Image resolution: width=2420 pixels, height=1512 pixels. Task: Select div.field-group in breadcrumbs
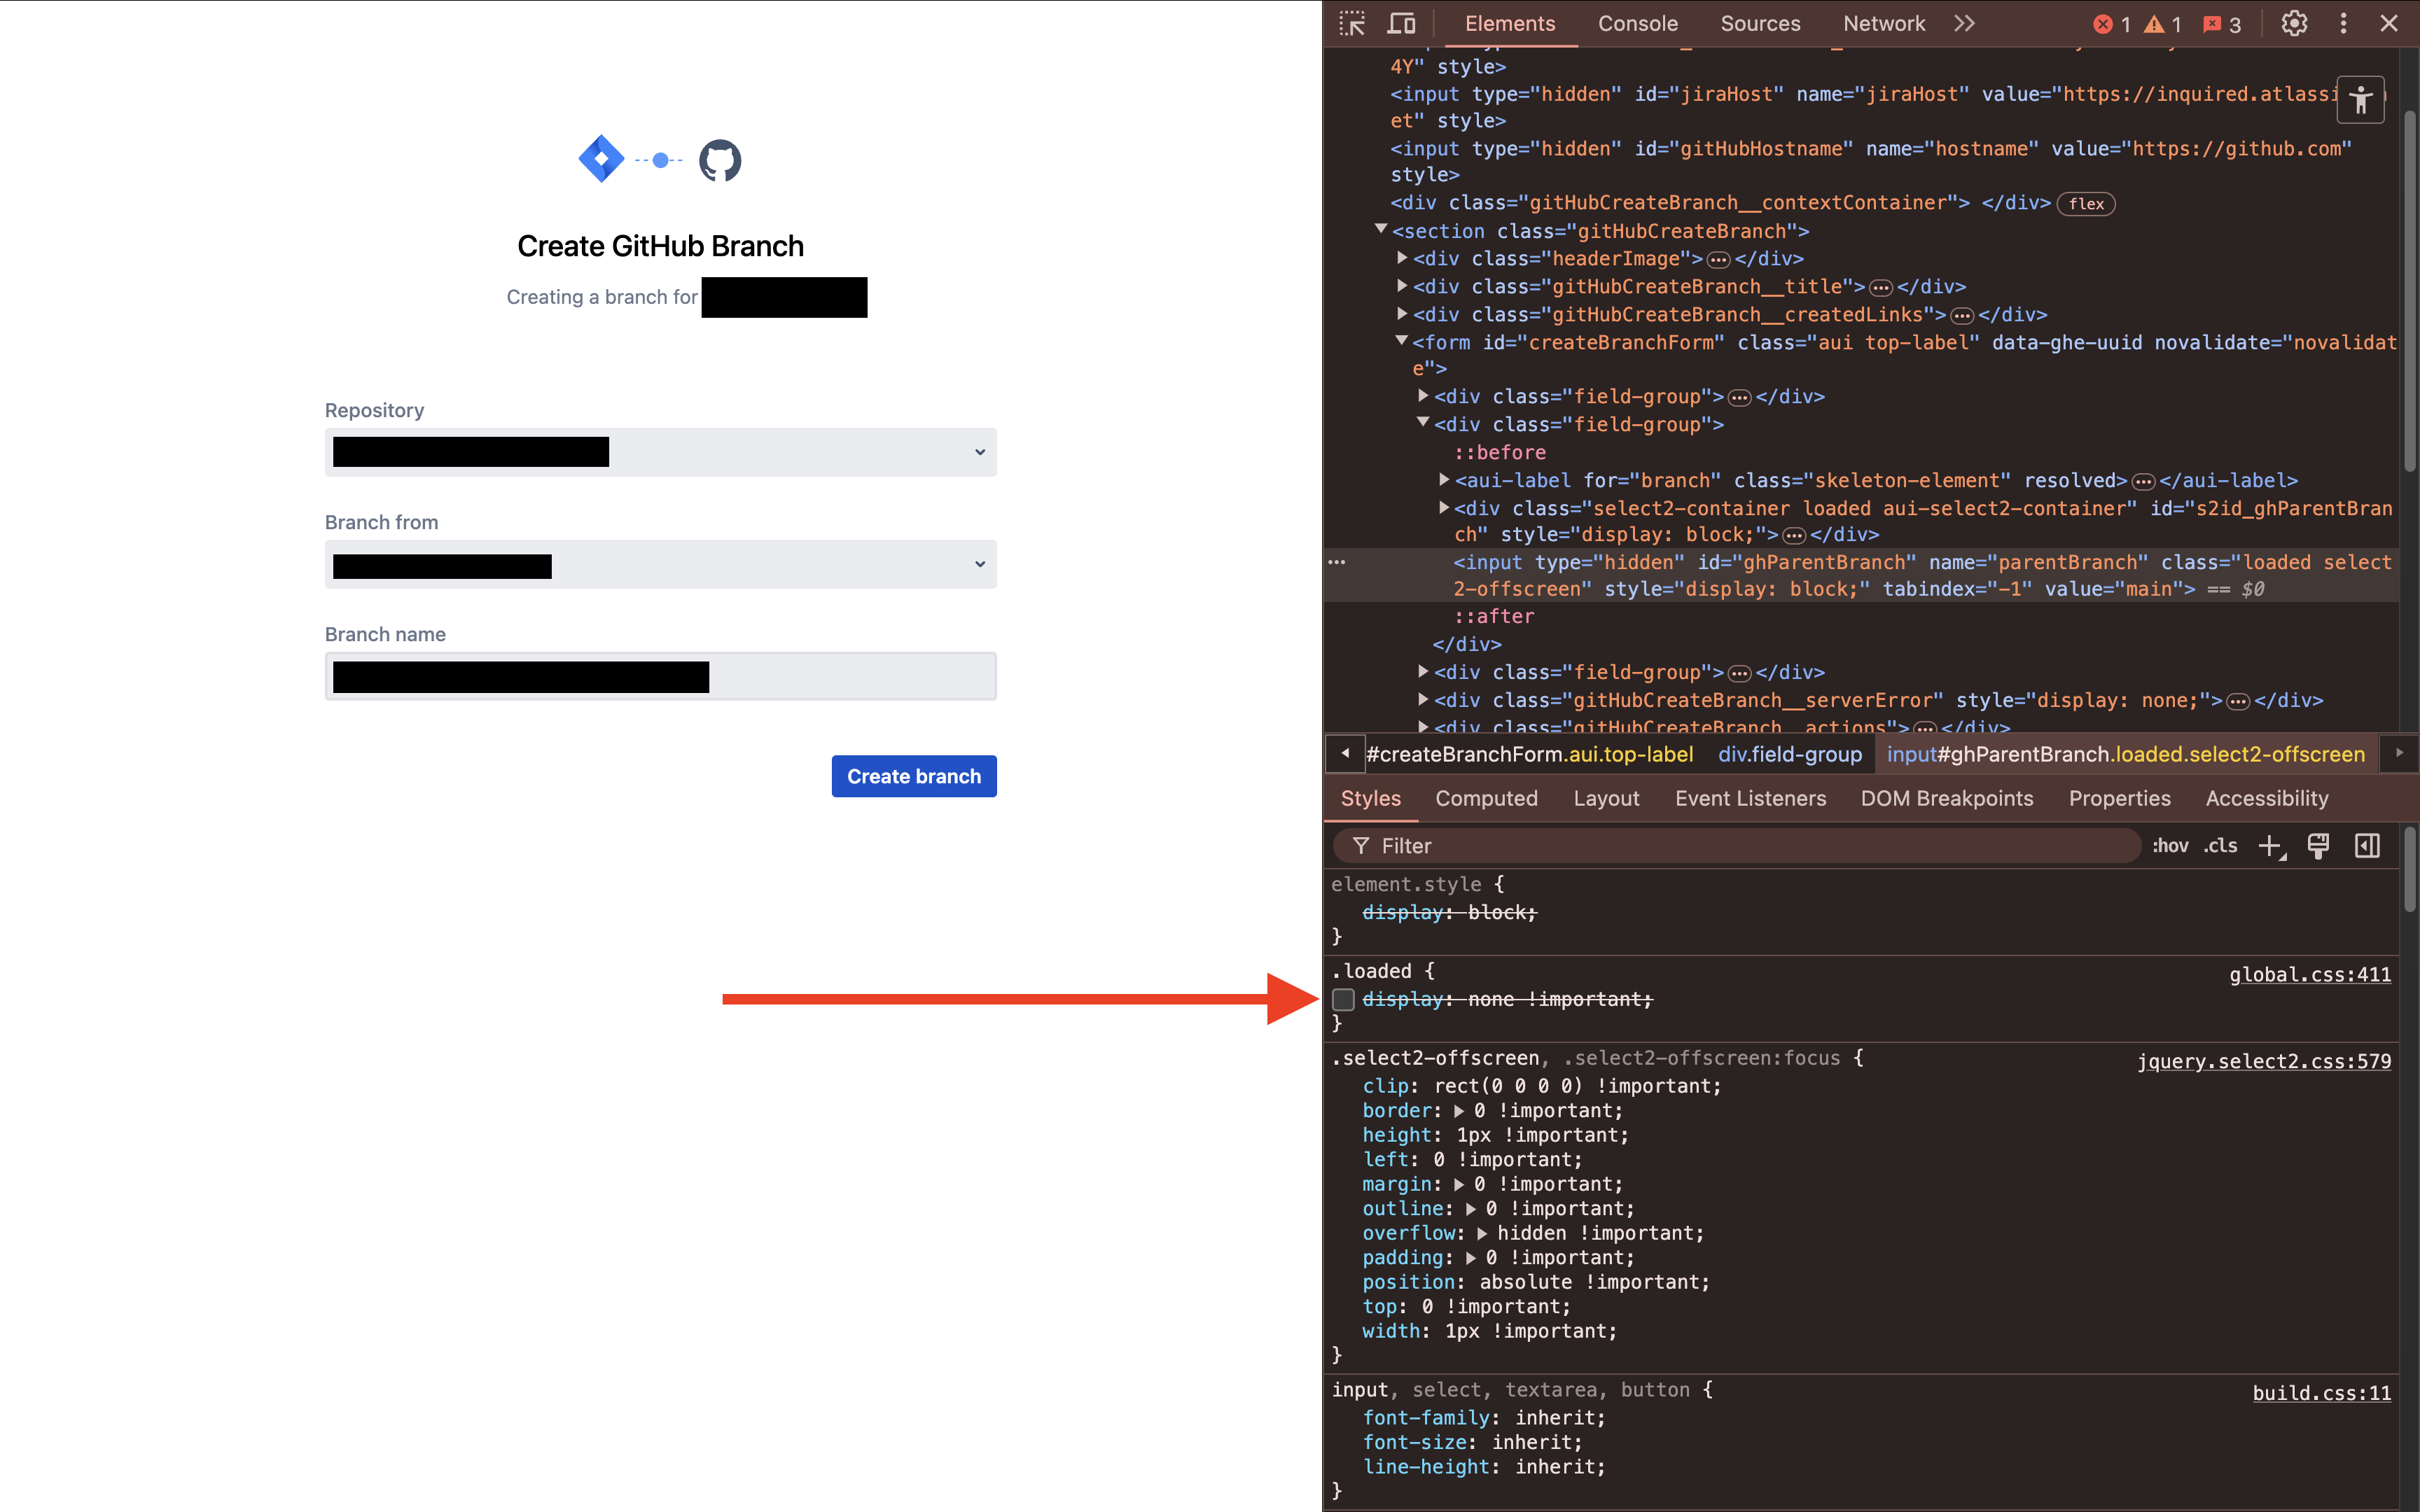1789,754
